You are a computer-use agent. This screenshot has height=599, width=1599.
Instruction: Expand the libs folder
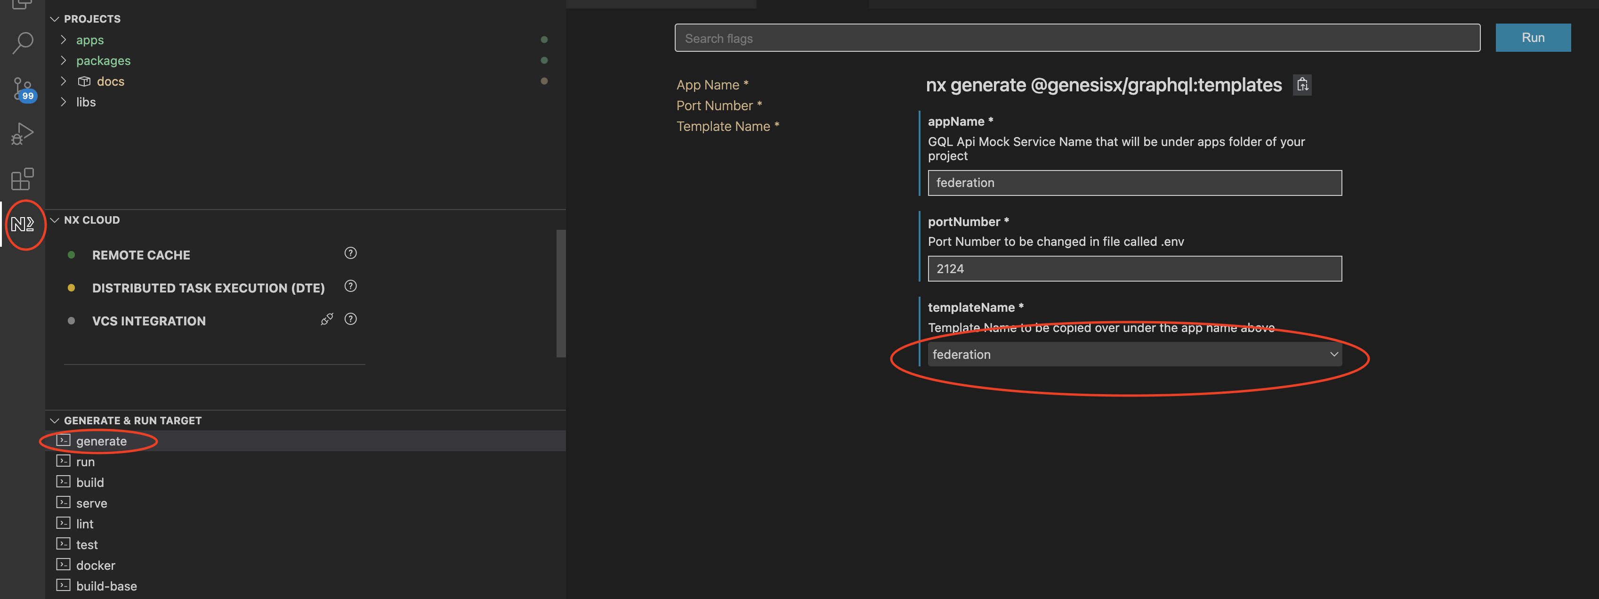[63, 102]
